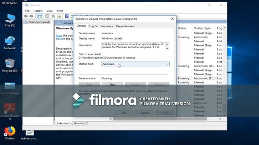
Task: Click the Startup type dropdown arrow
Action: point(167,64)
